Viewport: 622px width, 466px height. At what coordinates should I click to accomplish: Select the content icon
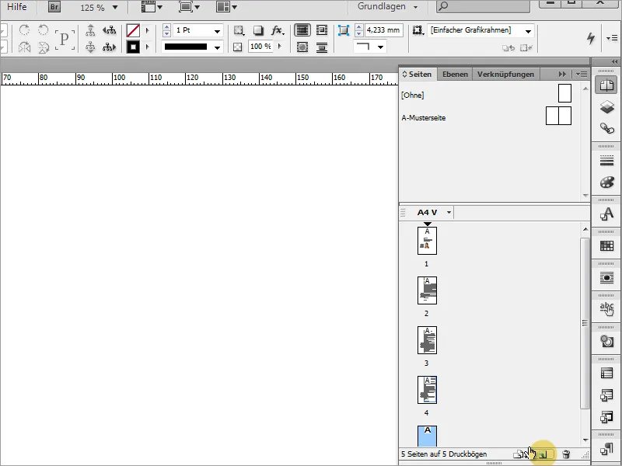tap(90, 47)
